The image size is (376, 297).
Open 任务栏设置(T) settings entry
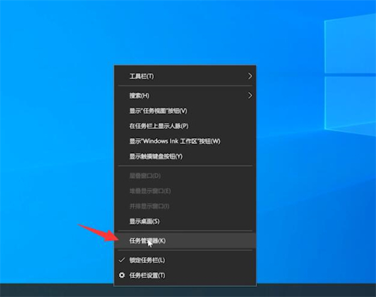coord(147,275)
